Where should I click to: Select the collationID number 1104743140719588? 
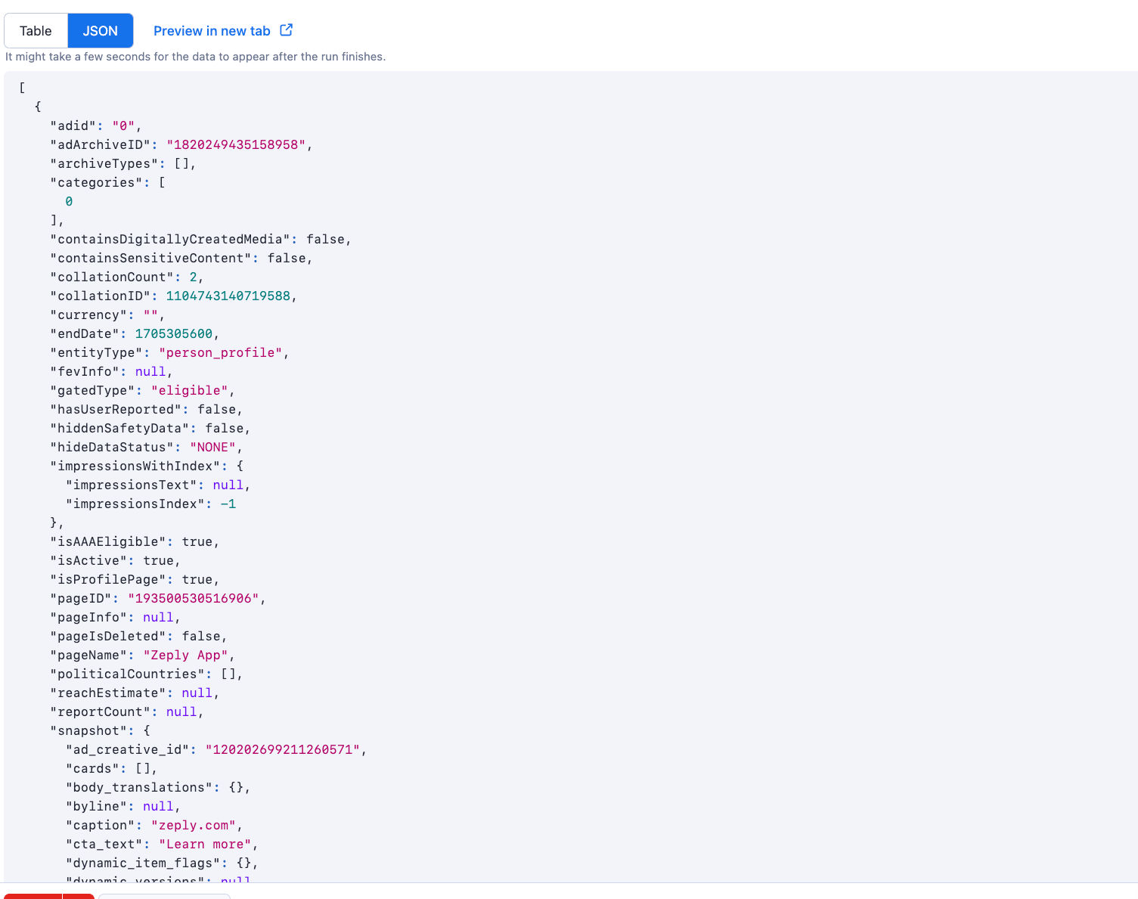point(229,296)
